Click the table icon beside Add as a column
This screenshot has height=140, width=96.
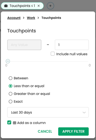point(14,123)
